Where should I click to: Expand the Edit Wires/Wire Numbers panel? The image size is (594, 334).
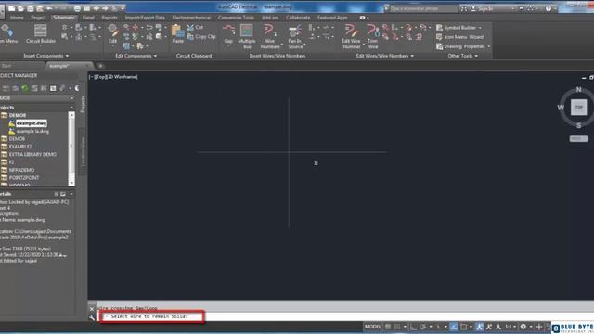tap(385, 56)
